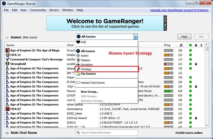Screen dimensions: 213x139
Task: Choose New Group... from the list
Action: 89,91
